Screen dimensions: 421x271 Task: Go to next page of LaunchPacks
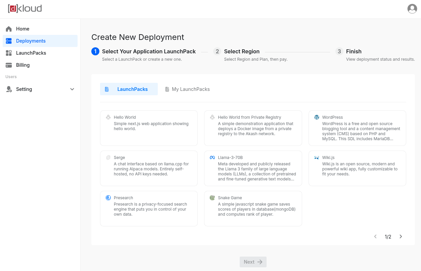pos(401,236)
